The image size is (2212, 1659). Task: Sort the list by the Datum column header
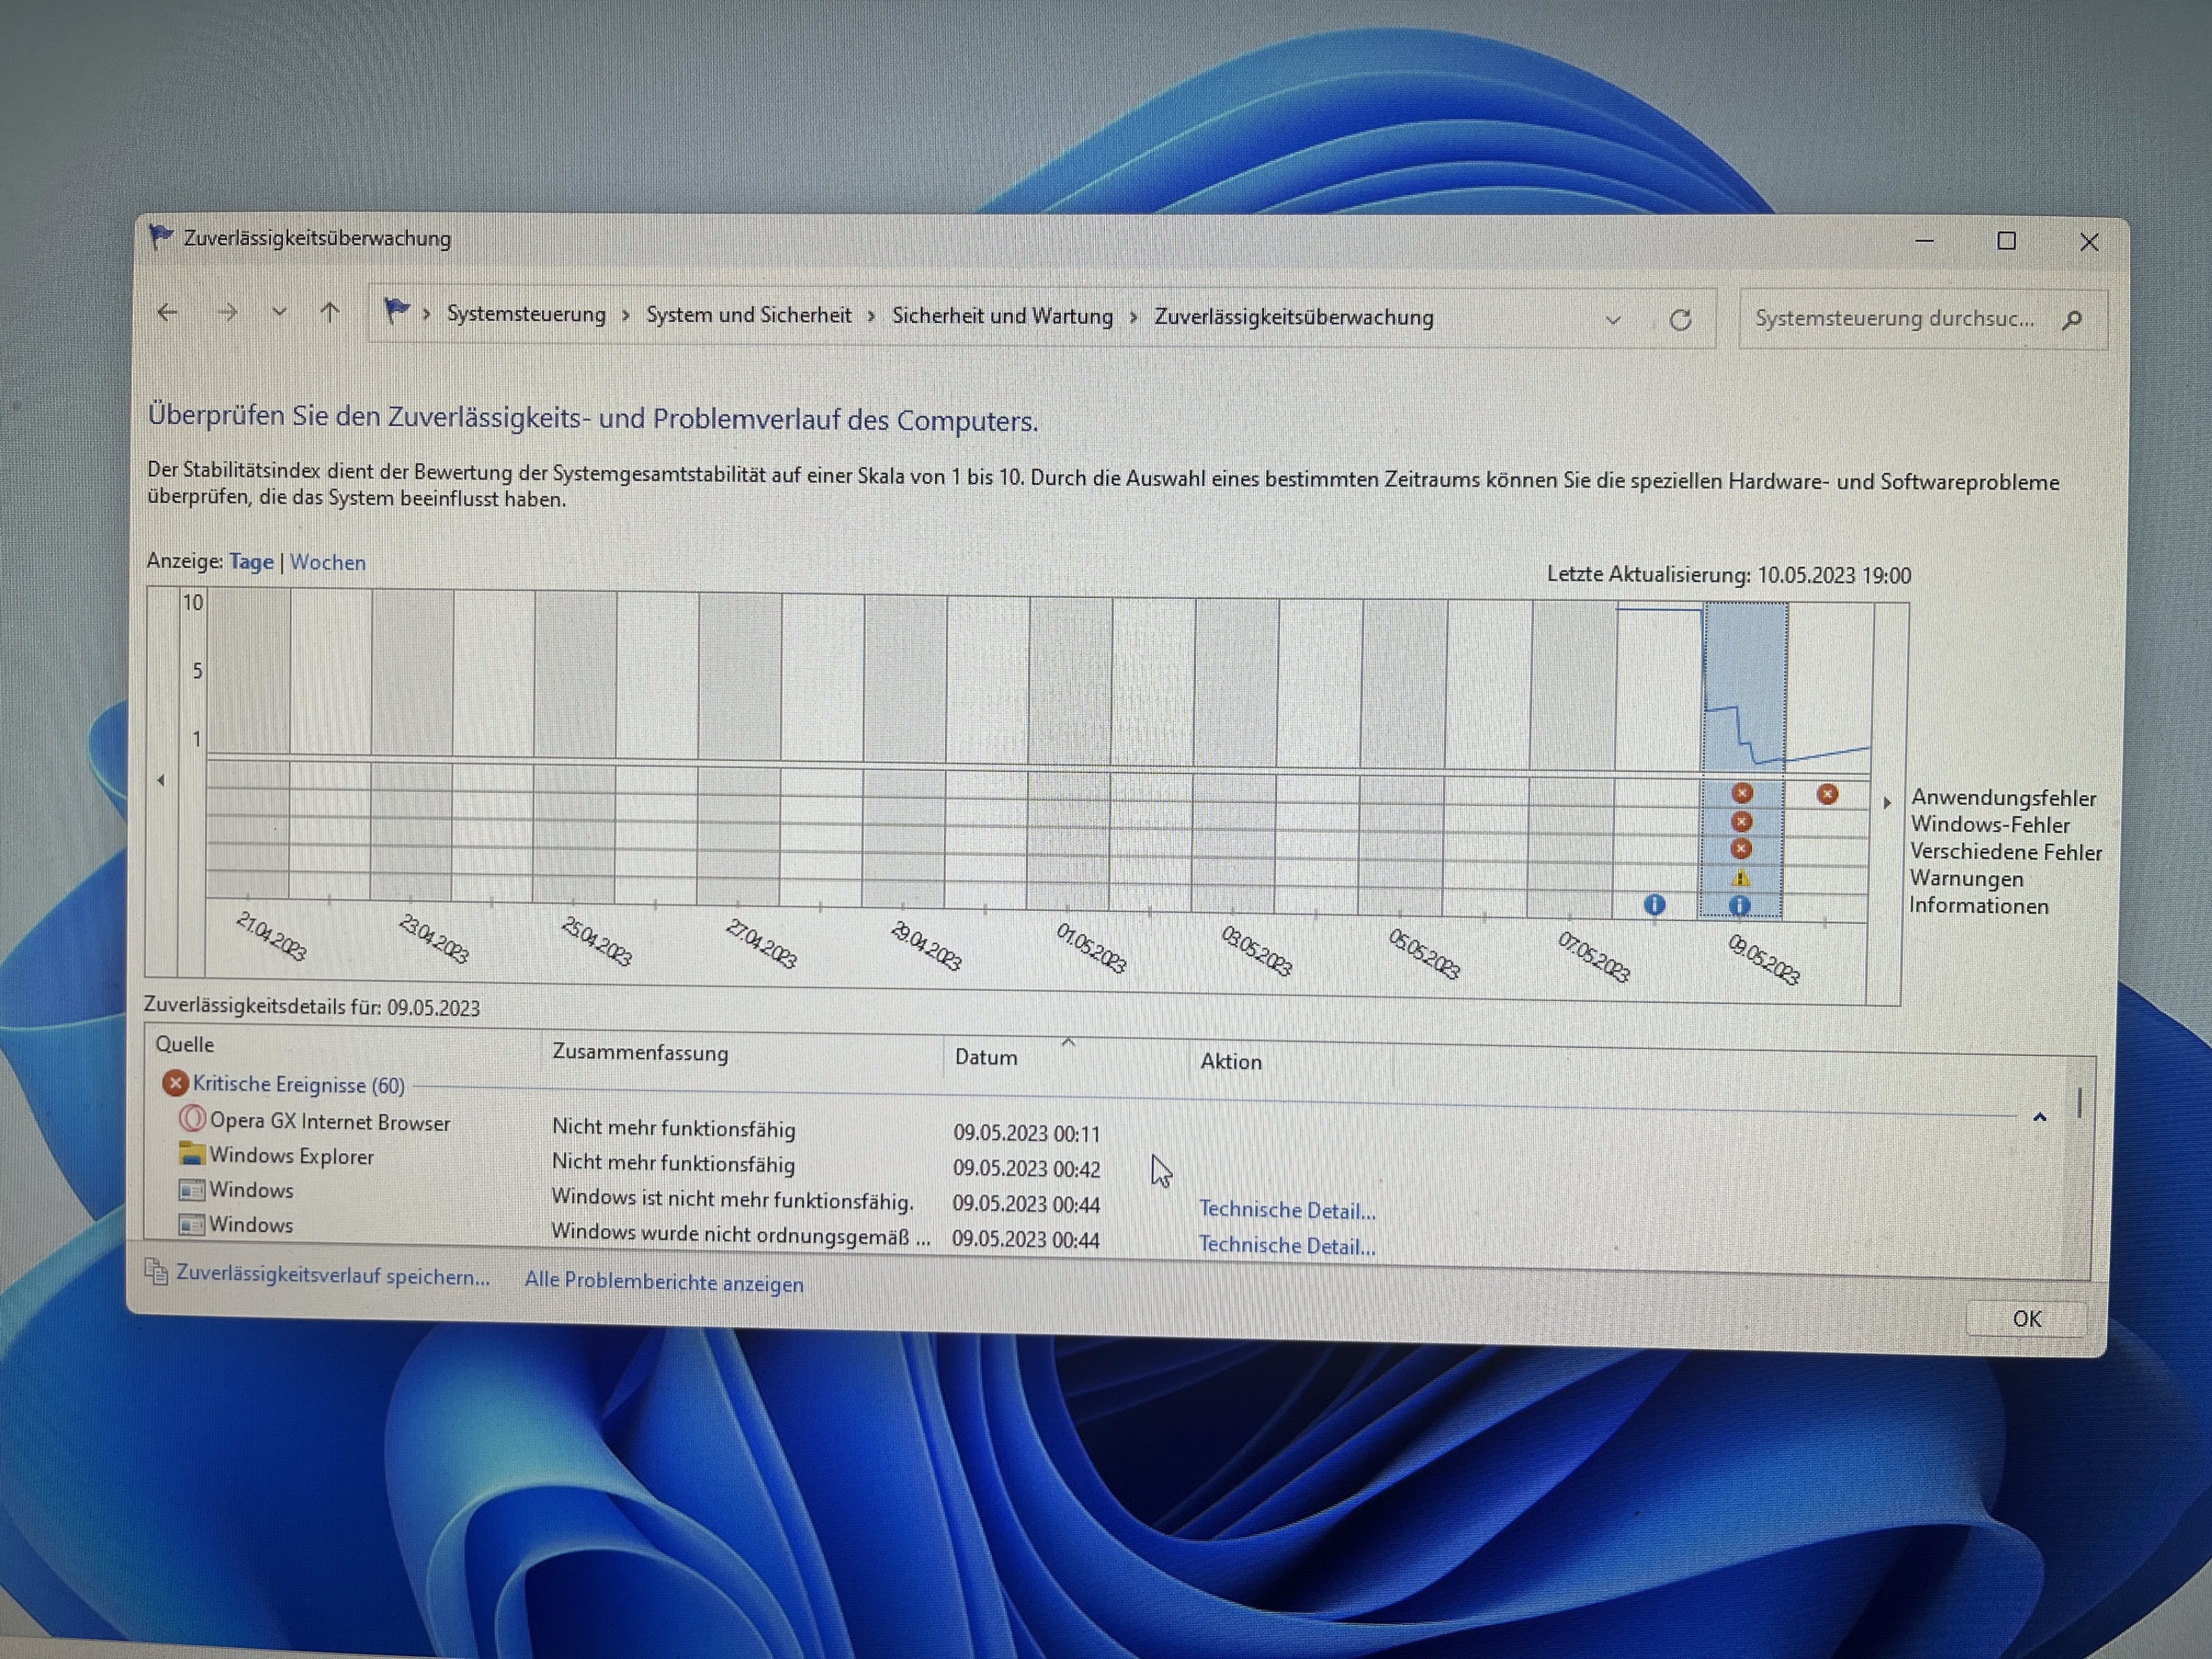(986, 1057)
